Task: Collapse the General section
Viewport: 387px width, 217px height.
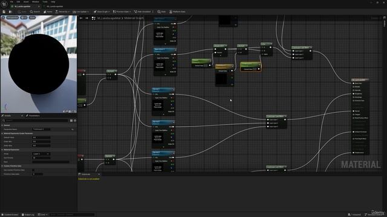Action: [x=2, y=125]
